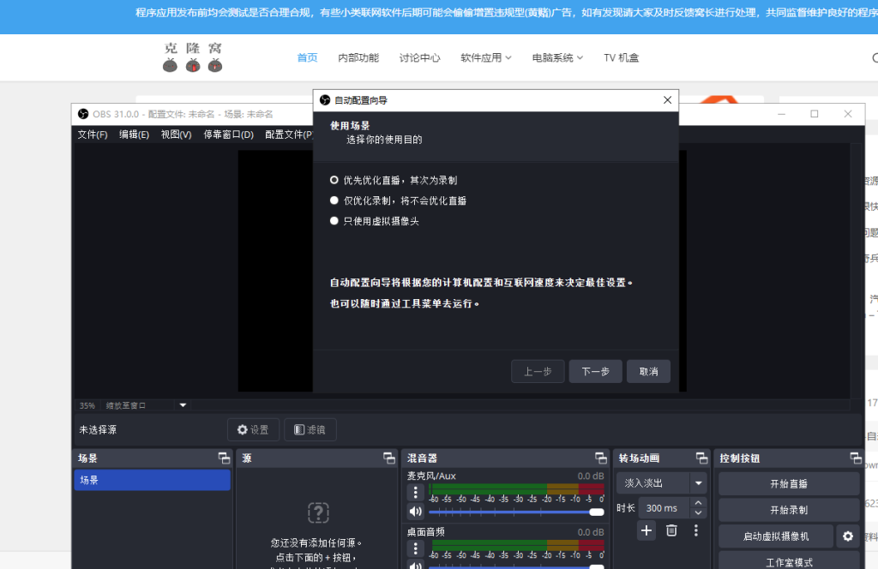
Task: Click the sources help question icon
Action: pyautogui.click(x=318, y=512)
